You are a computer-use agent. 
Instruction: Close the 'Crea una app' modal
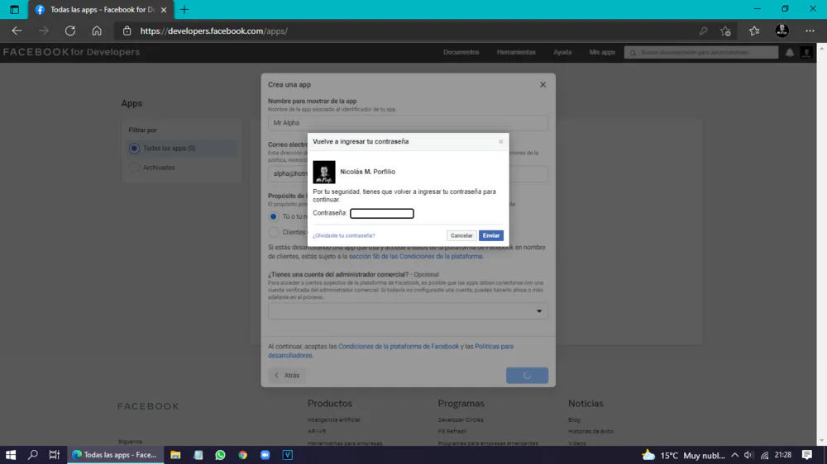coord(543,84)
